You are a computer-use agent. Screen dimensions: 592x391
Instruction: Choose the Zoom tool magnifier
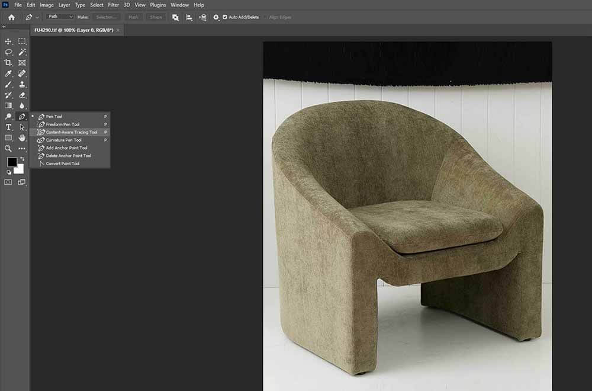tap(8, 149)
